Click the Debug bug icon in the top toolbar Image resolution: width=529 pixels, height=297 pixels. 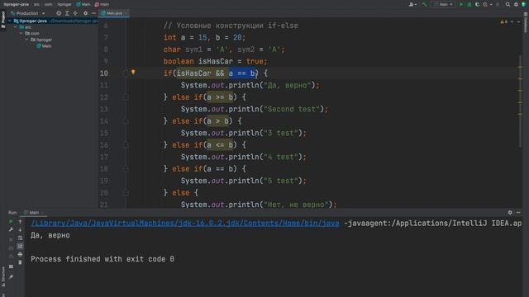469,4
